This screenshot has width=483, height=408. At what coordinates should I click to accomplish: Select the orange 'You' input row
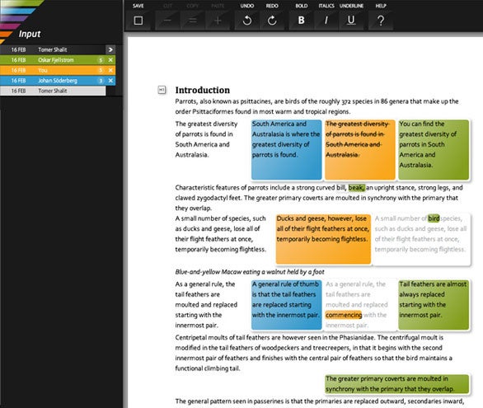click(58, 70)
